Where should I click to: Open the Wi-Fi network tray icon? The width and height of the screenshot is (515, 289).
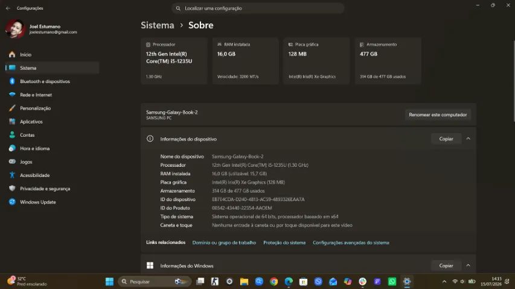coord(455,281)
